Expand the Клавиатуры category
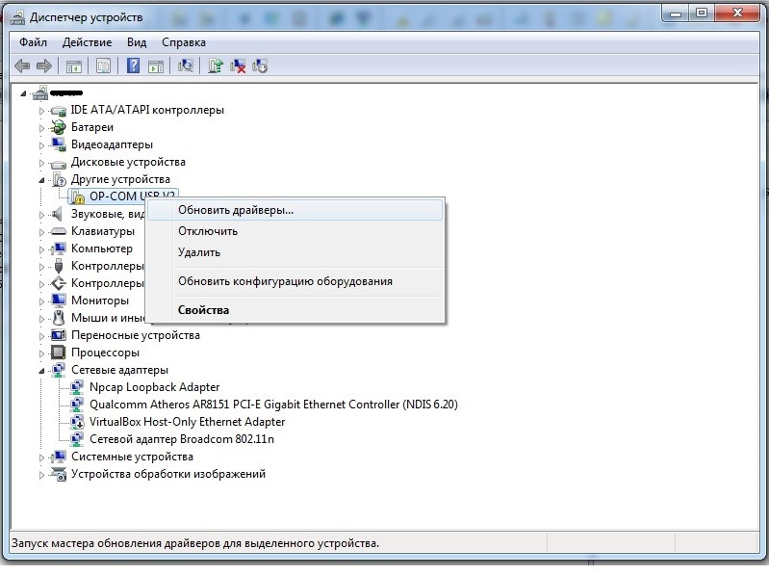769x575 pixels. [x=41, y=232]
